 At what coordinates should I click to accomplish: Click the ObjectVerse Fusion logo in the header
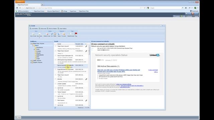[24, 15]
